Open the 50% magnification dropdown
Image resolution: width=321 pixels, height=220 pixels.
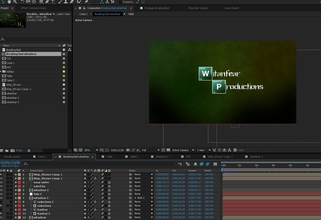coord(91,150)
